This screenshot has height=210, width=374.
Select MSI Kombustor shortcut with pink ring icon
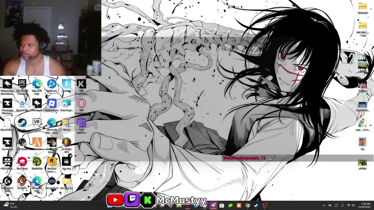click(x=81, y=106)
